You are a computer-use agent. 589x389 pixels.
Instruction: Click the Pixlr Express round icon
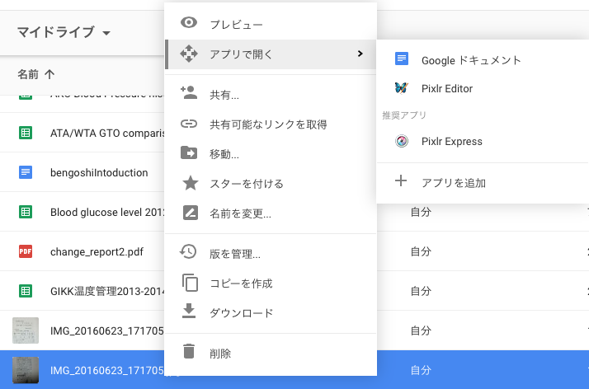[x=402, y=141]
